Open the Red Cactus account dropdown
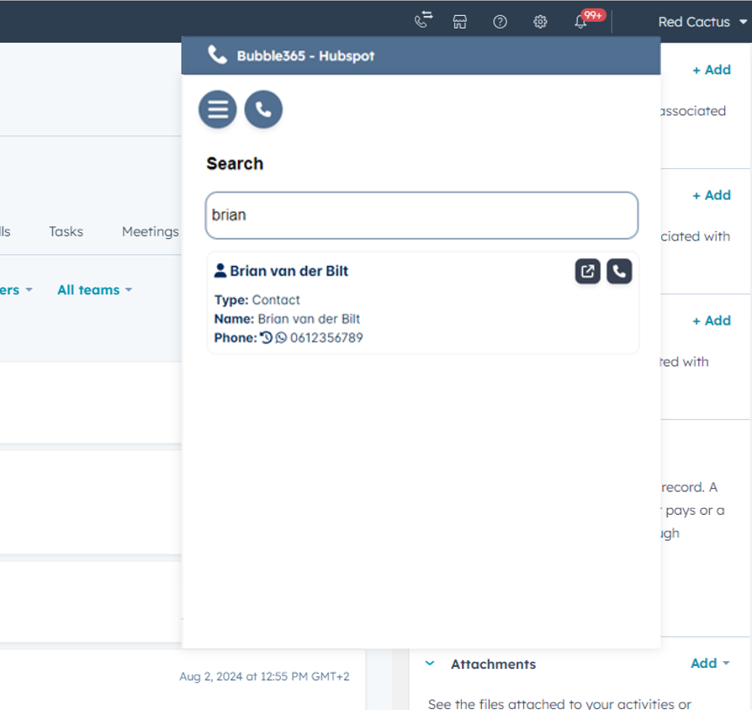Image resolution: width=752 pixels, height=710 pixels. (x=702, y=22)
